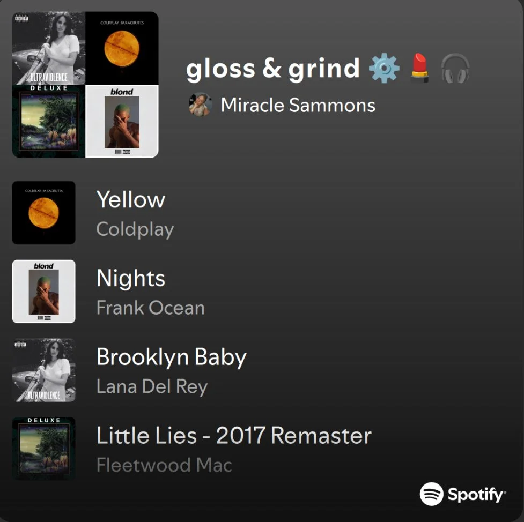Play Little Lies - 2017 Remaster
Screen dimensions: 524x522
click(x=234, y=436)
